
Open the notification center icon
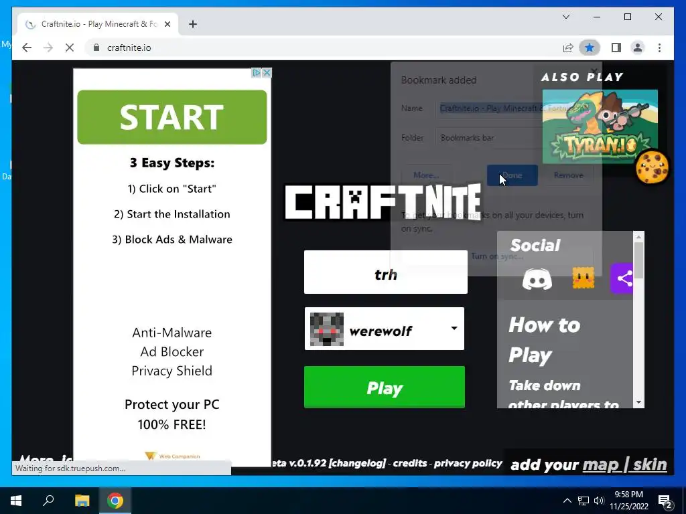[665, 501]
